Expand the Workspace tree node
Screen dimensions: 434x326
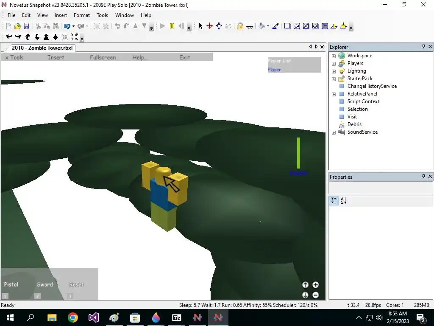pyautogui.click(x=334, y=56)
